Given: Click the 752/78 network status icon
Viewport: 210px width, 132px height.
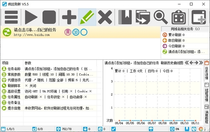Looking at the screenshot, I should point(58,129).
